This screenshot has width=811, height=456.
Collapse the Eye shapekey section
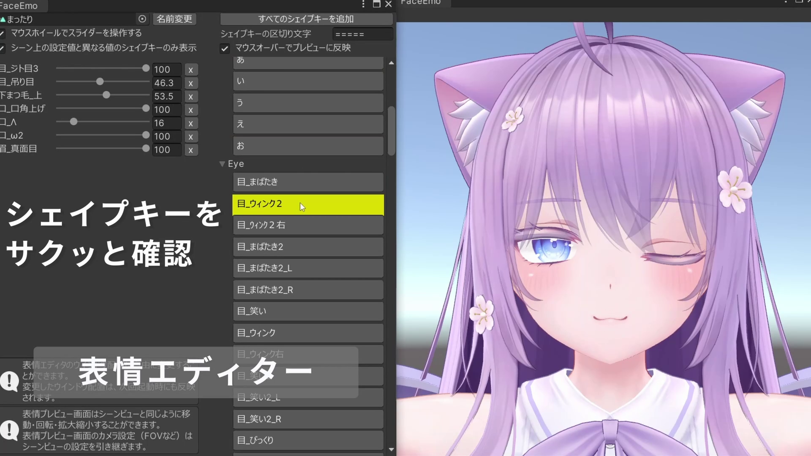pos(222,164)
